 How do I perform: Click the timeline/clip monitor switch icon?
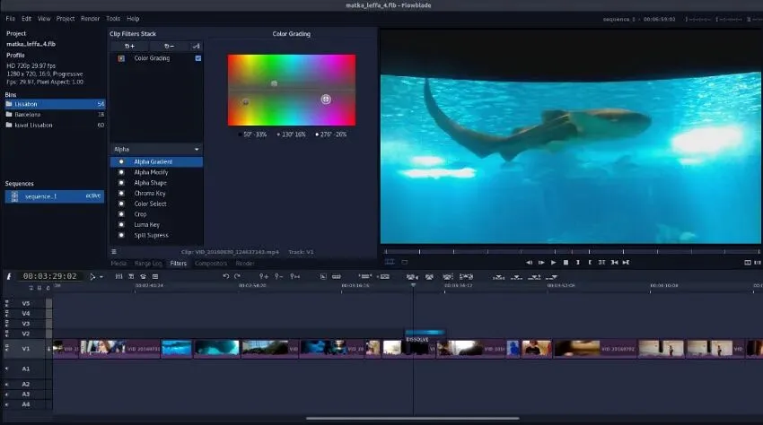coord(390,262)
